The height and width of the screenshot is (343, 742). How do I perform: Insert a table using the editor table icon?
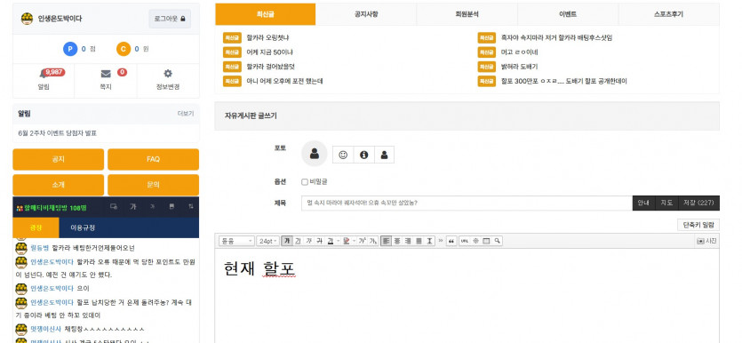tap(486, 241)
